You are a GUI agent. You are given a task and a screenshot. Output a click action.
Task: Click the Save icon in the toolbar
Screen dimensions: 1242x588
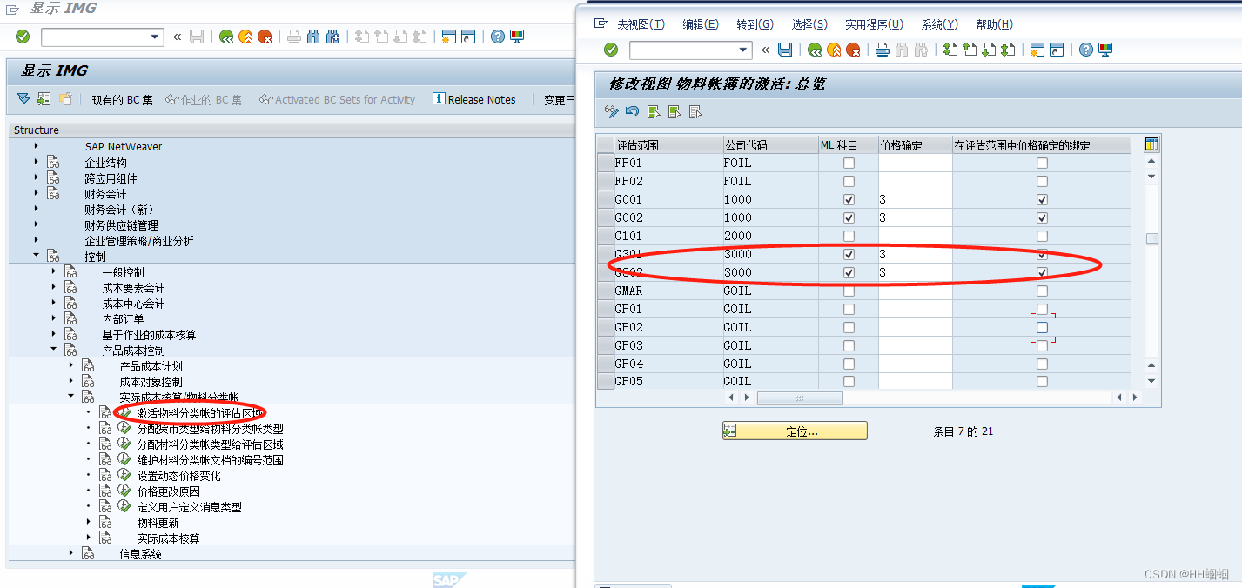pos(786,50)
